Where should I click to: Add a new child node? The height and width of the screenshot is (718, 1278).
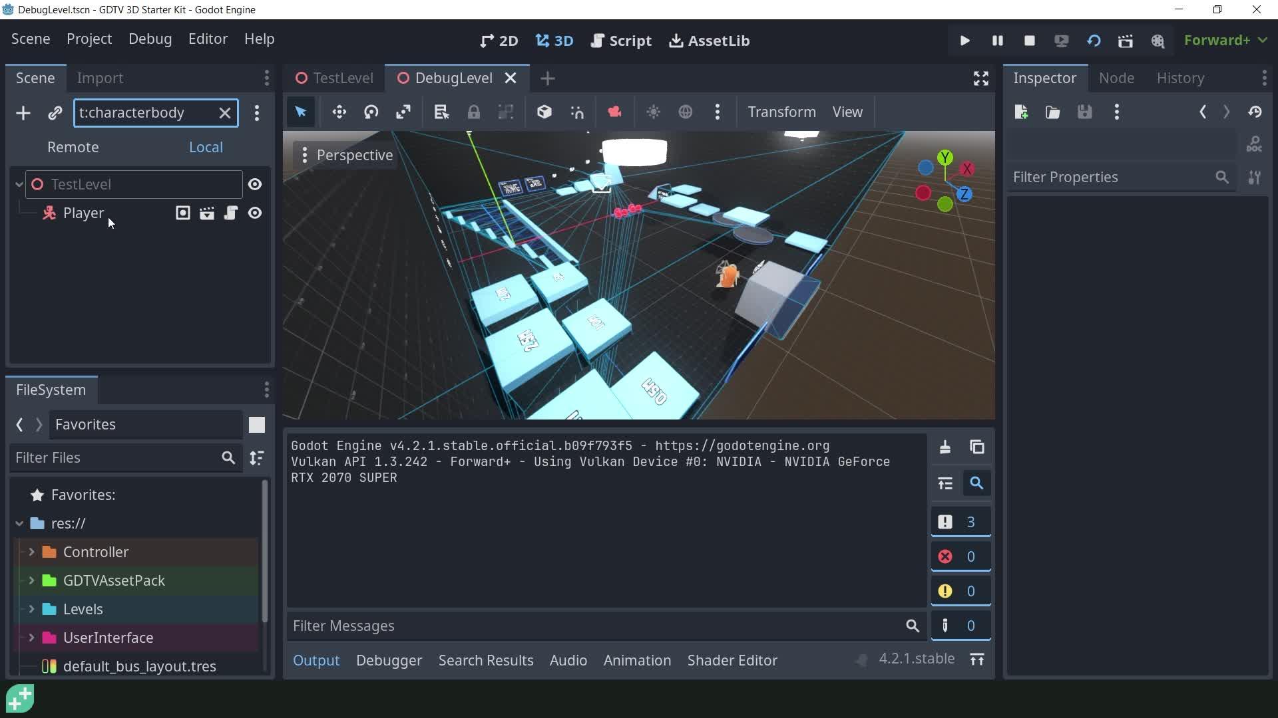(x=23, y=113)
